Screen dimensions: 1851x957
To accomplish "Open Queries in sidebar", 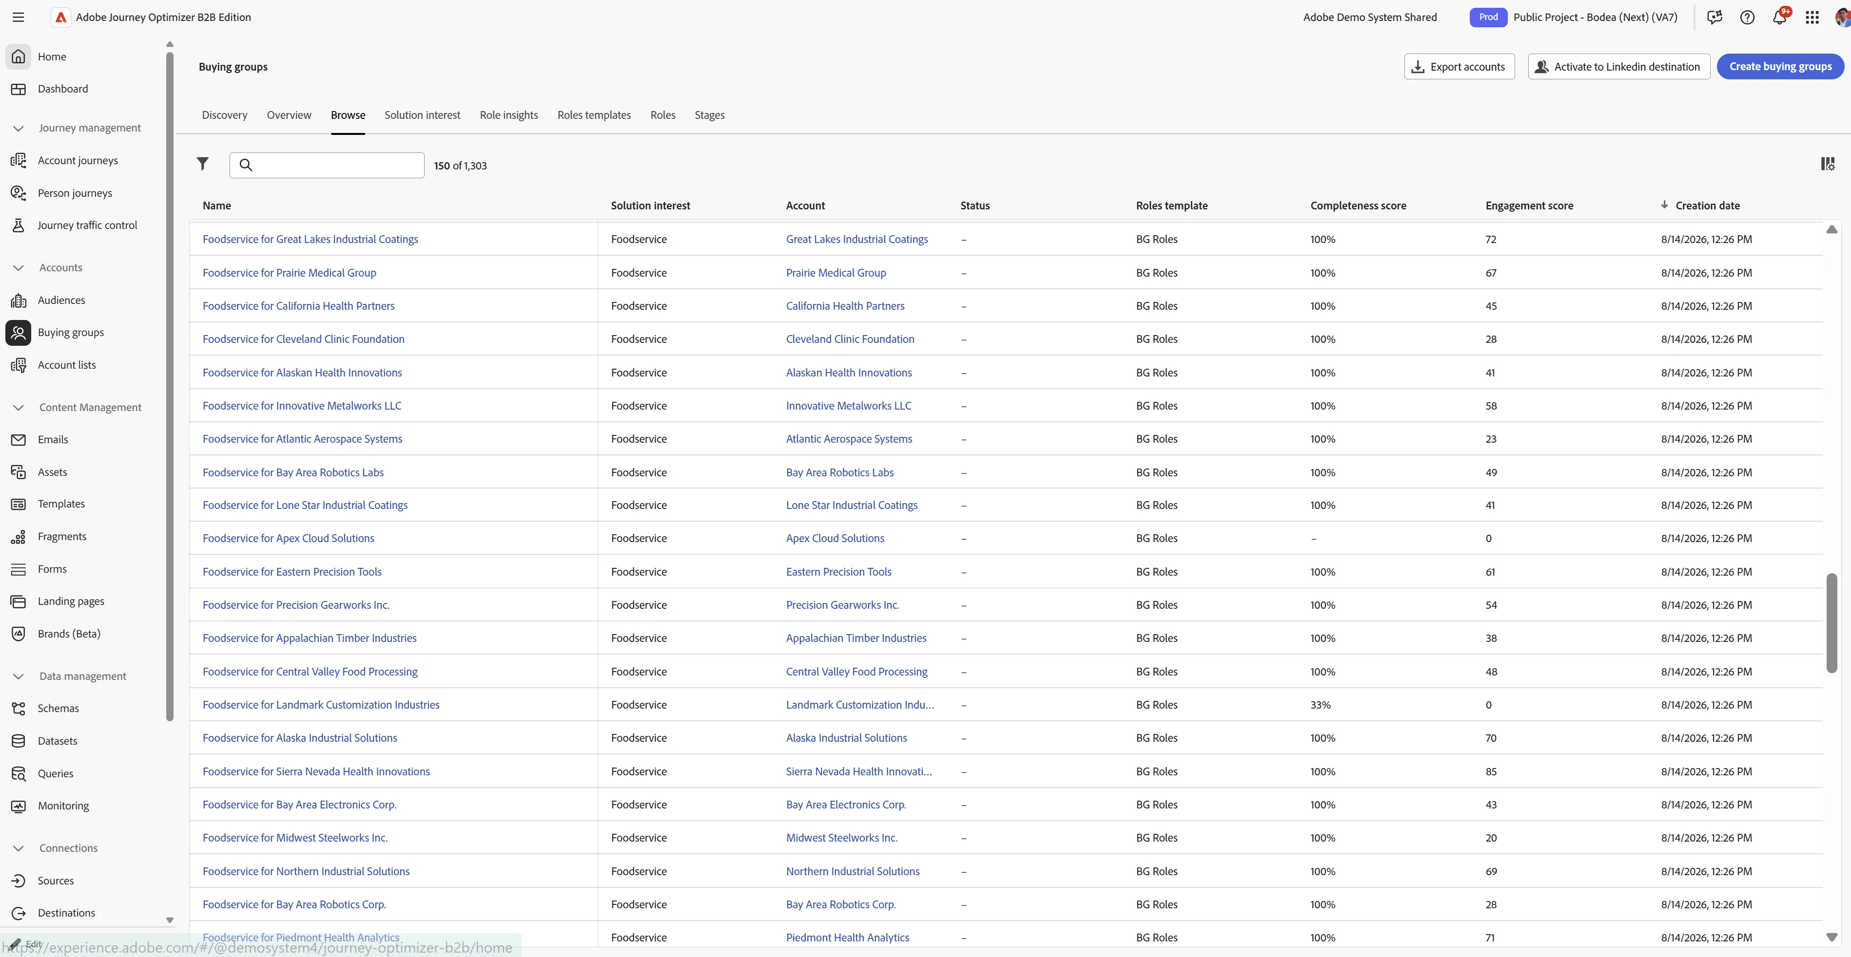I will (55, 773).
